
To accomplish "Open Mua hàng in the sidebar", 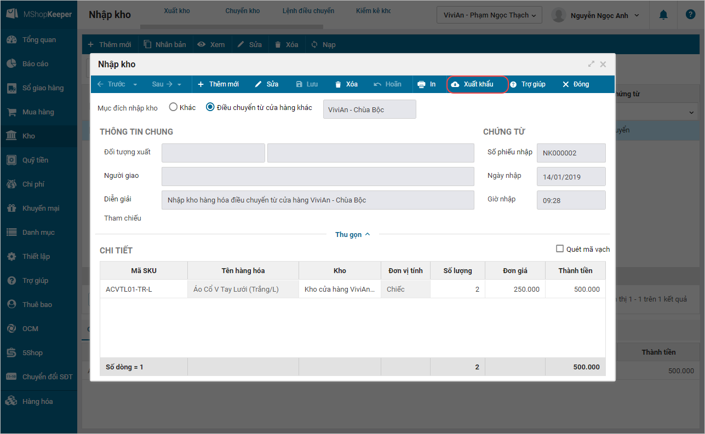I will click(x=38, y=112).
